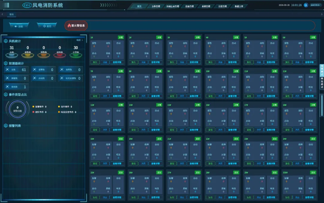Click the hexagon icon beside 事件类型占比
The height and width of the screenshot is (203, 324).
point(6,95)
